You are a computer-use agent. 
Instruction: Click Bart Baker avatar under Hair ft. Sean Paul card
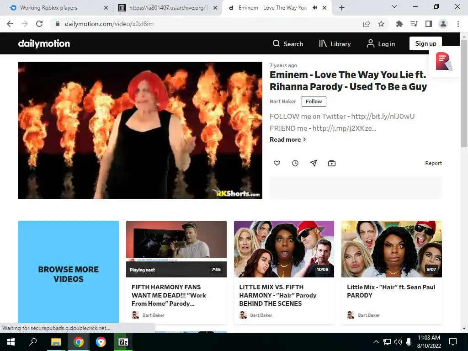tap(351, 315)
